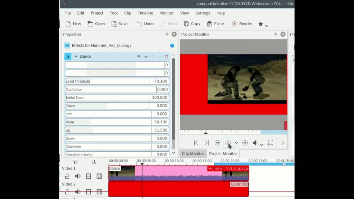Image resolution: width=354 pixels, height=199 pixels.
Task: Toggle Dance effect visibility eye icon
Action: (x=139, y=56)
